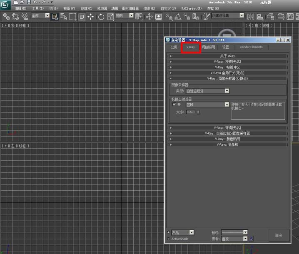Click the 大小 size spinner arrows
The width and height of the screenshot is (299, 254).
pos(198,112)
